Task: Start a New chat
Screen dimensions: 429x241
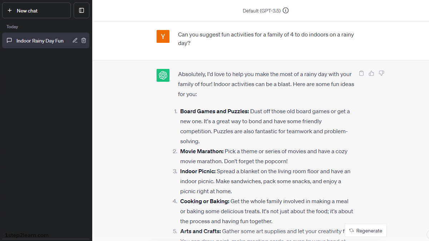Action: pyautogui.click(x=36, y=11)
